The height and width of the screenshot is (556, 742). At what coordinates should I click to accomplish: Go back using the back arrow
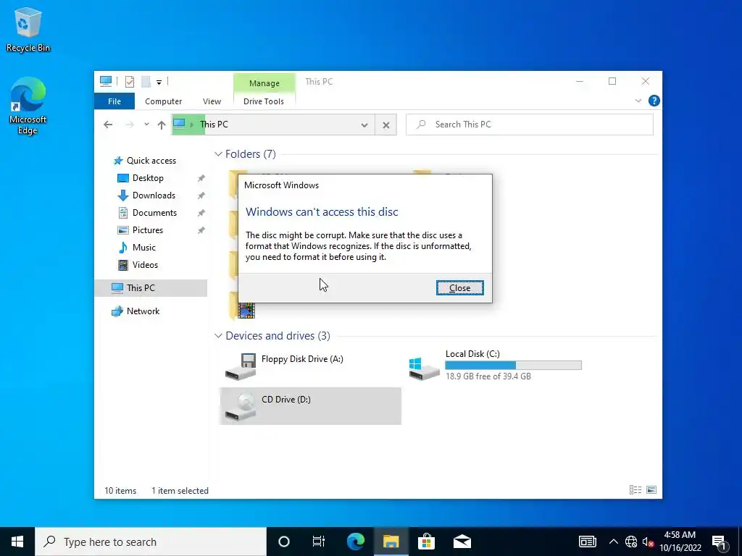click(x=108, y=125)
